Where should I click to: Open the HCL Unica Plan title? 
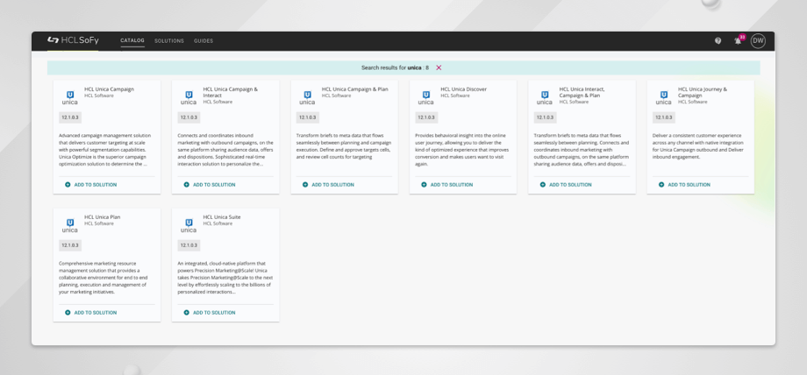[x=103, y=217]
